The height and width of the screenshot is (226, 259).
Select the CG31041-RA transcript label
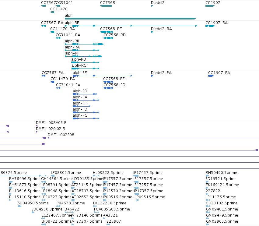[68, 35]
